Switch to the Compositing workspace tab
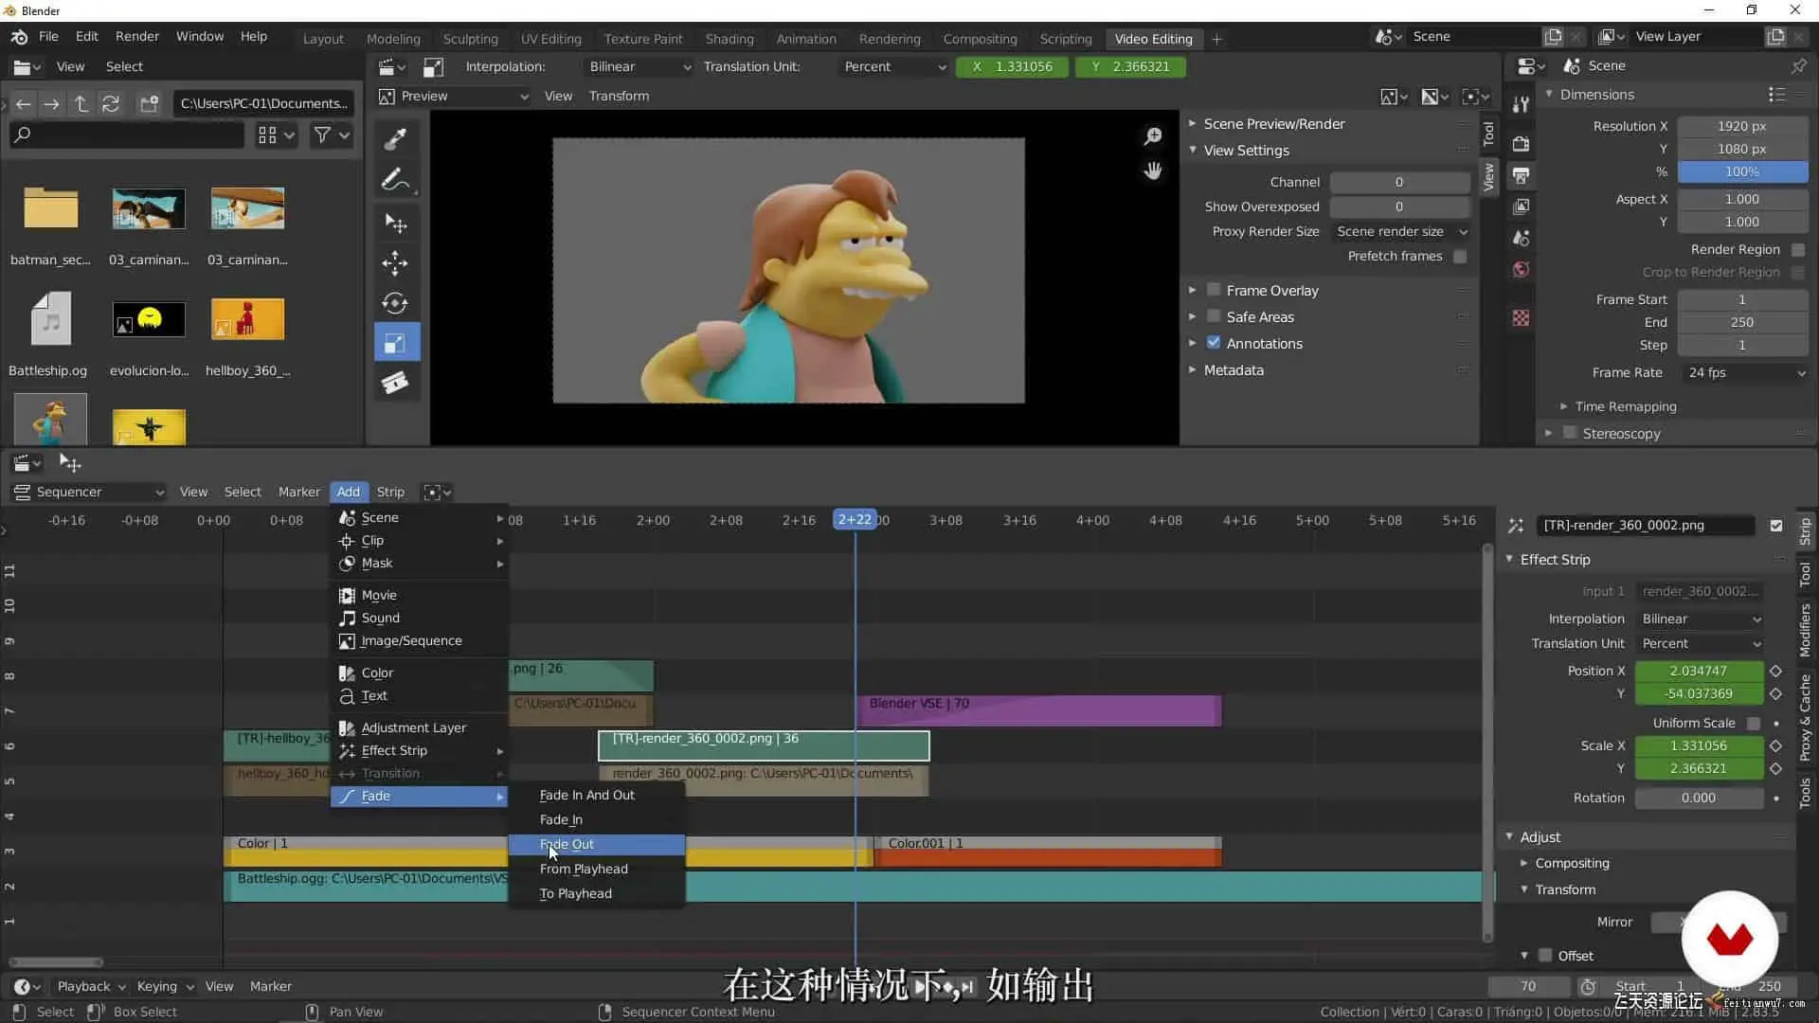The height and width of the screenshot is (1023, 1819). 980,39
